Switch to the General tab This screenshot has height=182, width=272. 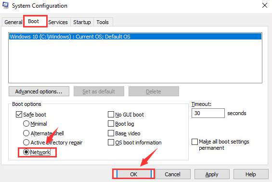coord(13,22)
